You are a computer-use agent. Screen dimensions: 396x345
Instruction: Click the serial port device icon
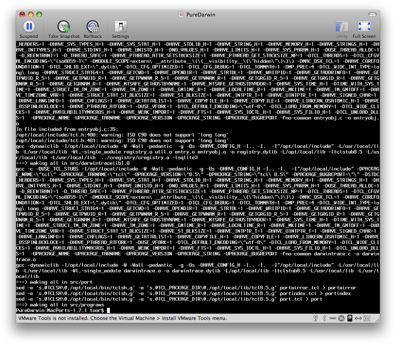[333, 318]
